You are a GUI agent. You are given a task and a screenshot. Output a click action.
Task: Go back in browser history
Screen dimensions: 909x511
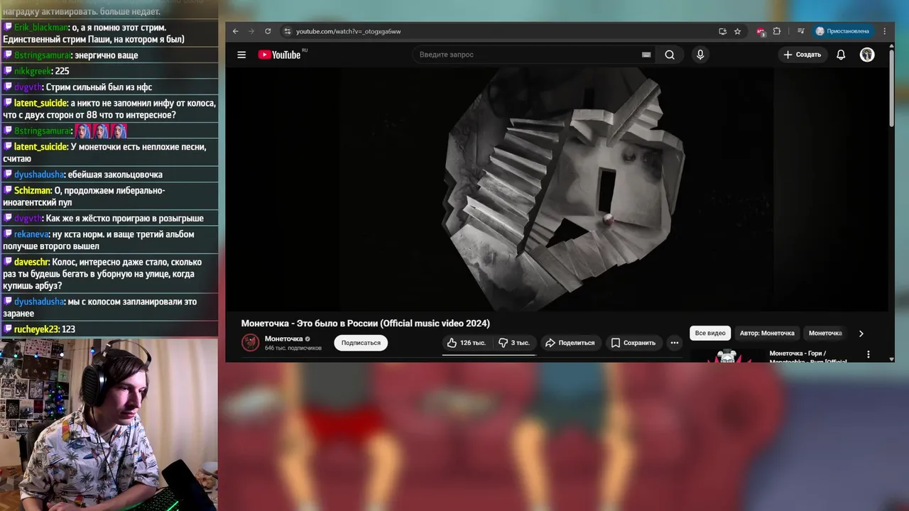pos(236,31)
